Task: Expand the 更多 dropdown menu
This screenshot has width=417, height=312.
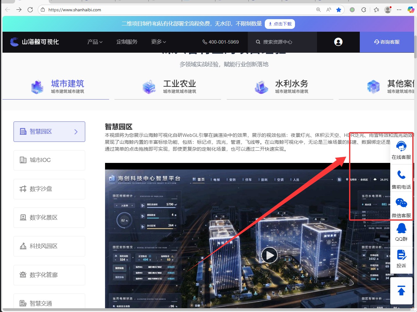Action: coord(158,42)
